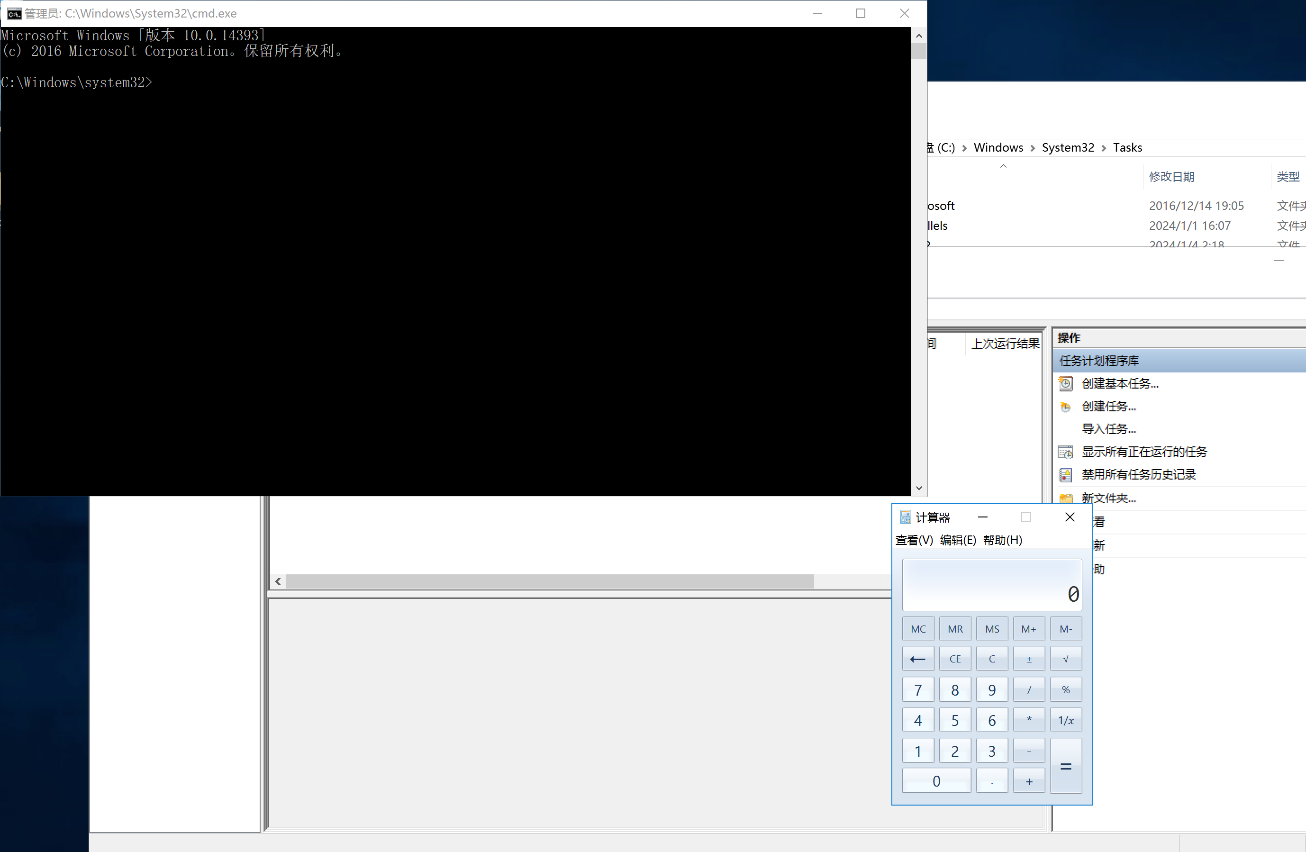Viewport: 1306px width, 852px height.
Task: Open the calculator 帮助(H) menu
Action: (x=1002, y=540)
